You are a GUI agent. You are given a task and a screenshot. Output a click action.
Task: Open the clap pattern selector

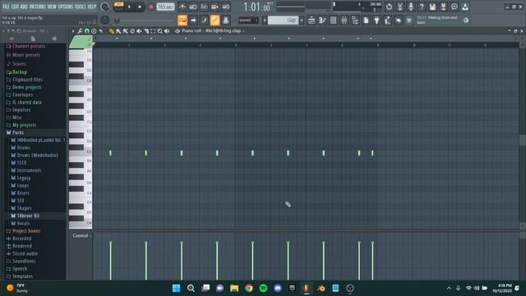(283, 21)
